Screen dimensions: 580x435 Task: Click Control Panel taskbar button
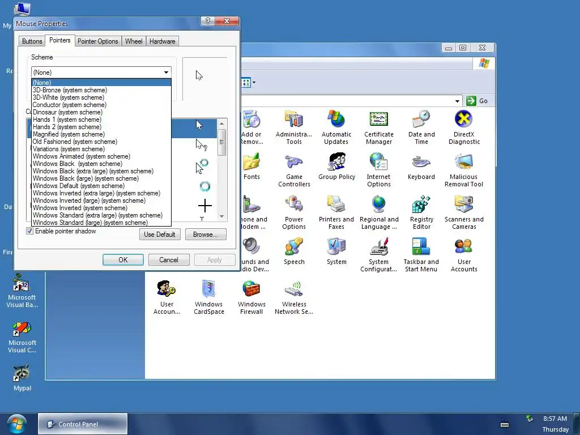(x=83, y=424)
